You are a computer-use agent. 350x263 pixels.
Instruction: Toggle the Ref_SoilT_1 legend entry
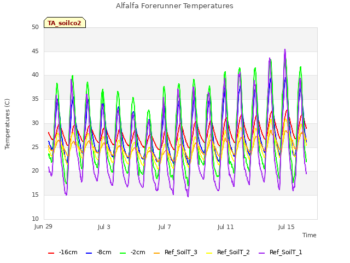[x=281, y=252]
